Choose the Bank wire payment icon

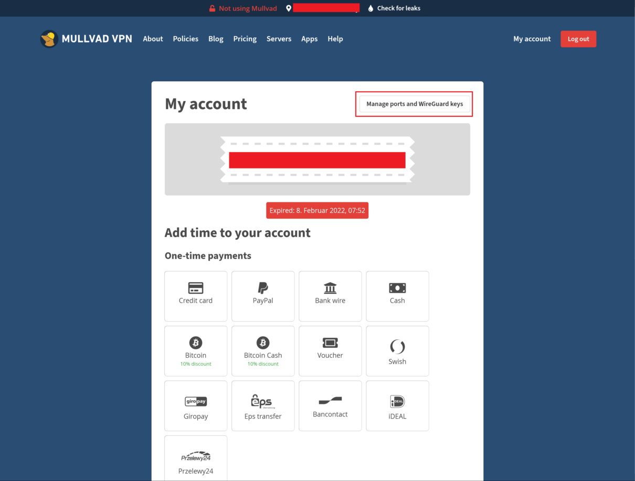click(330, 288)
